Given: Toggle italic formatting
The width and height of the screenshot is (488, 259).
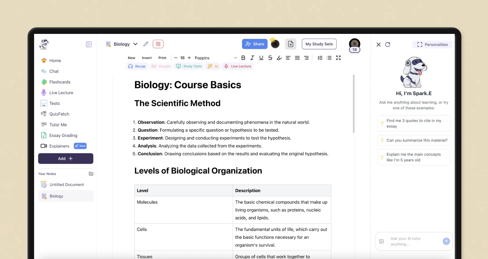Looking at the screenshot, I should [x=252, y=58].
